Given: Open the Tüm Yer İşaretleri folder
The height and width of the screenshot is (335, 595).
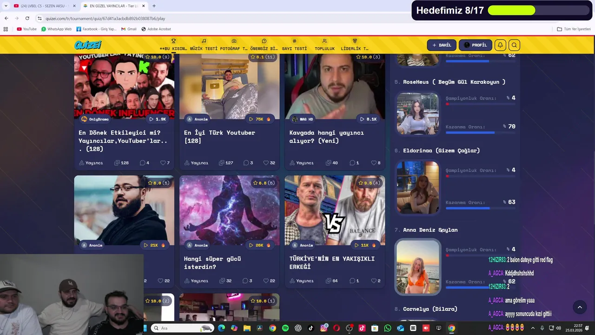Looking at the screenshot, I should pos(574,29).
